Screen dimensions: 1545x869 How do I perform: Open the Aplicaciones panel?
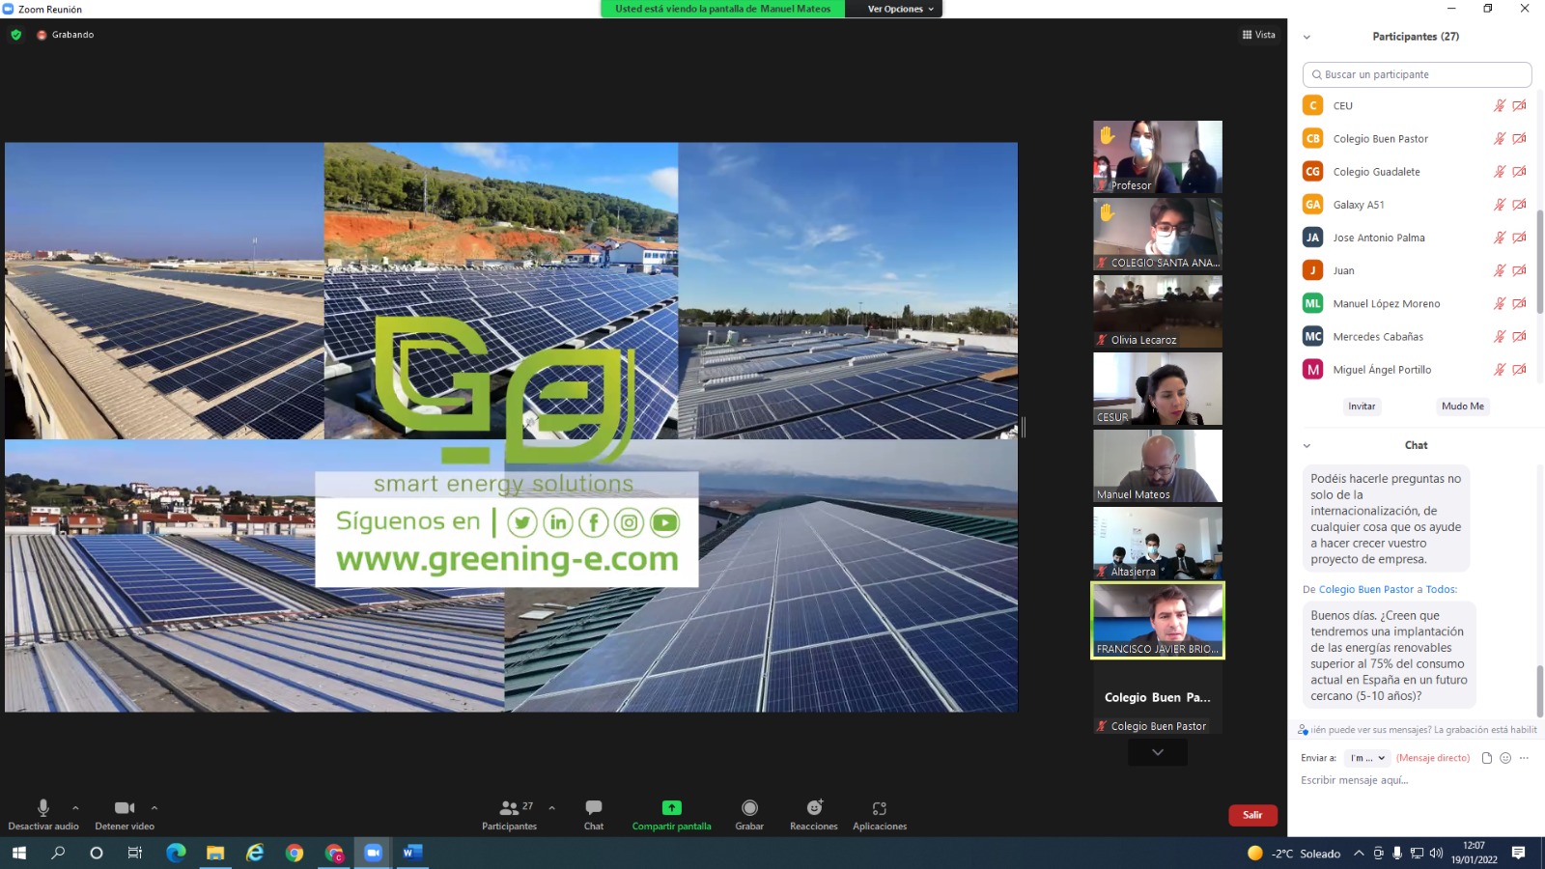coord(879,808)
